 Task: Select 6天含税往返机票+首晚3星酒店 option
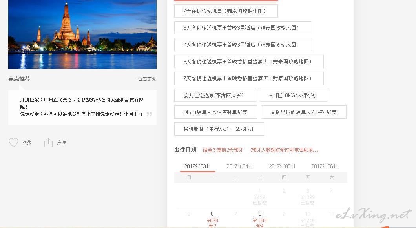click(x=243, y=28)
